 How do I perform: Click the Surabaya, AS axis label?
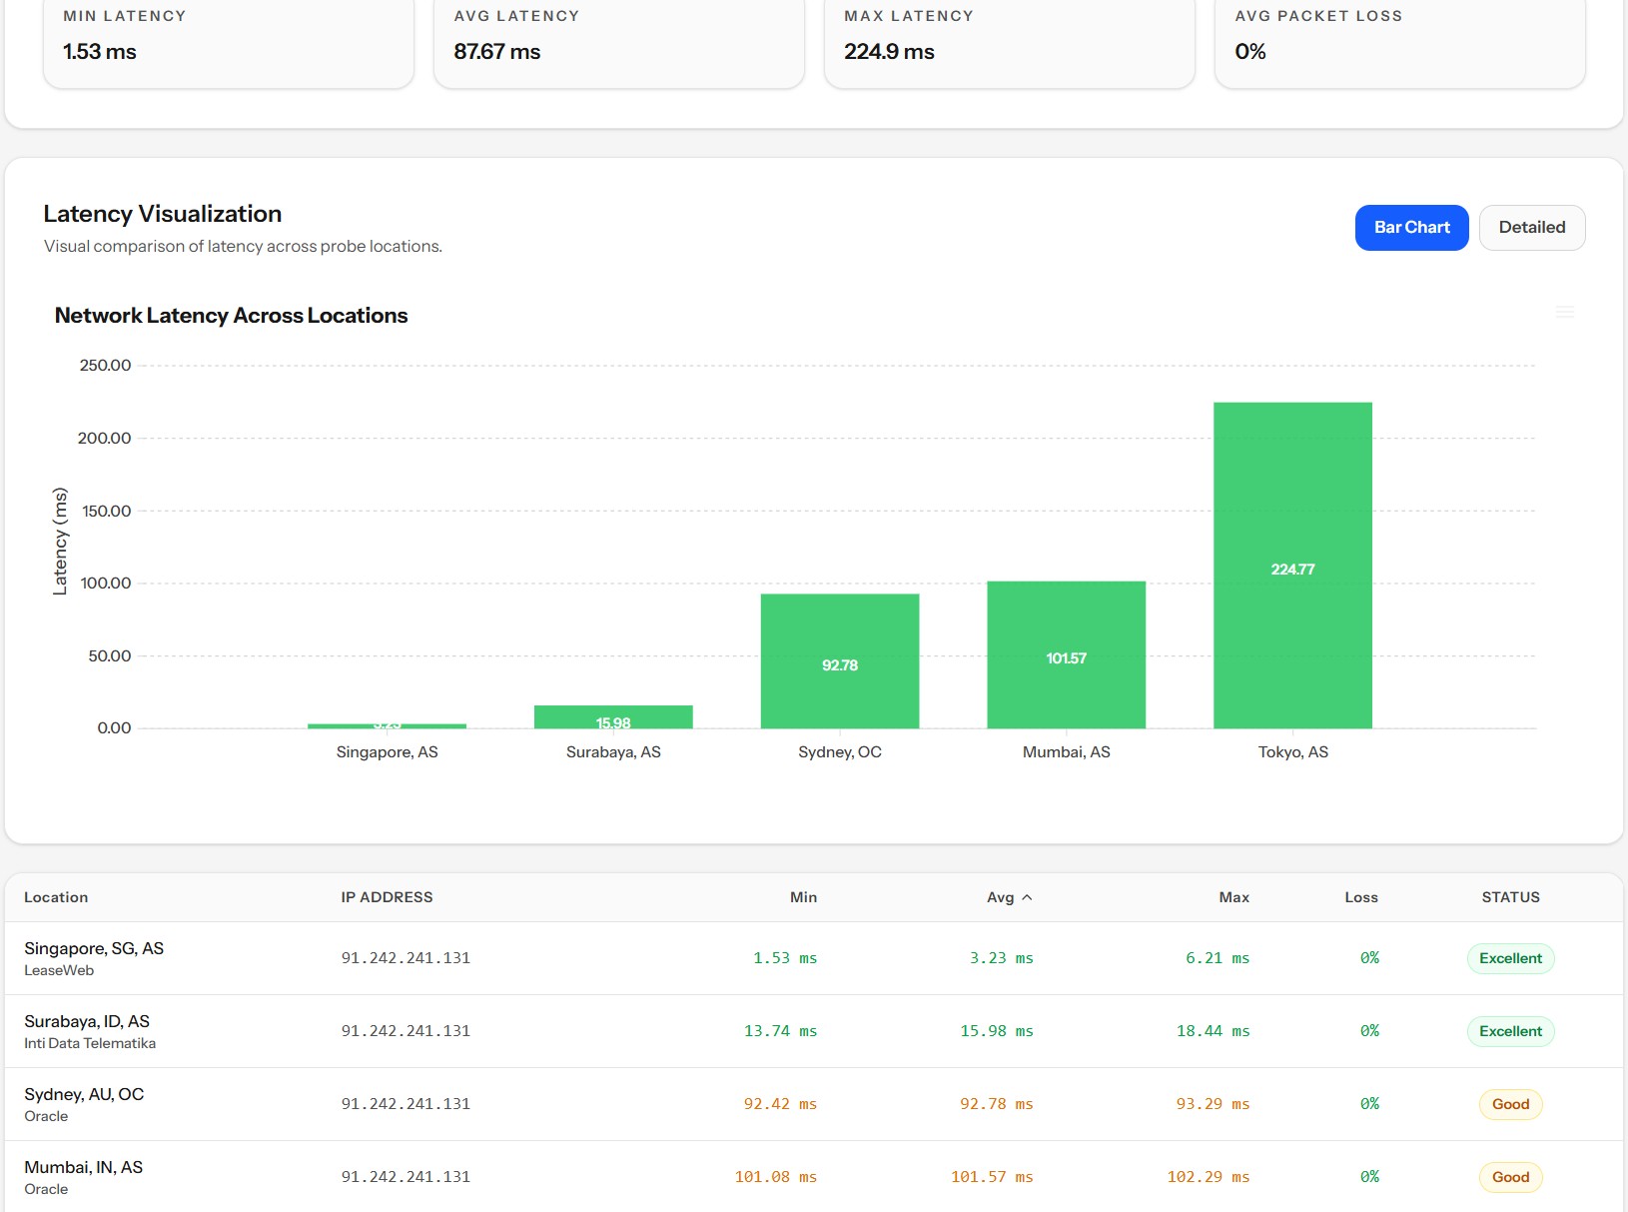click(x=613, y=752)
